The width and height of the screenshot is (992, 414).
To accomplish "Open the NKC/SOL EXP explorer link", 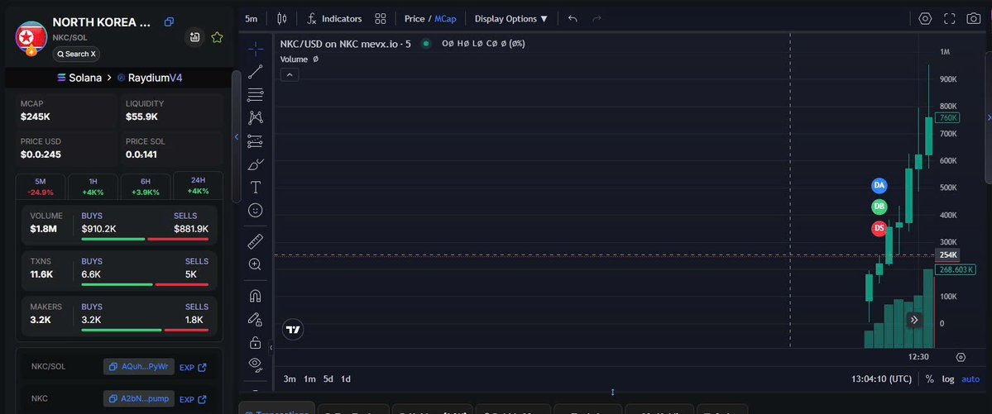I will pyautogui.click(x=193, y=367).
